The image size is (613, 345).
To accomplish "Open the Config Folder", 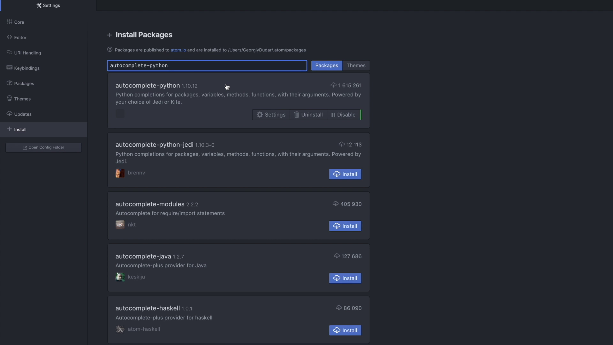I will pos(43,147).
